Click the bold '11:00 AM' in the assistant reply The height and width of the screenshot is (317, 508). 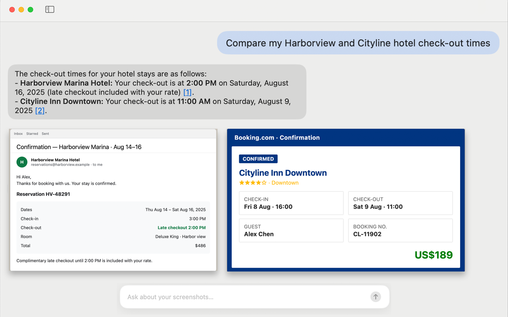pos(194,101)
